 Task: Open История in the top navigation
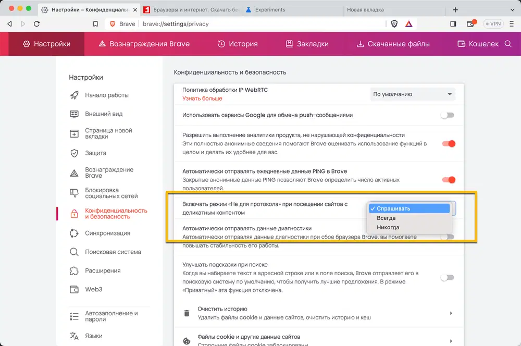tap(238, 44)
